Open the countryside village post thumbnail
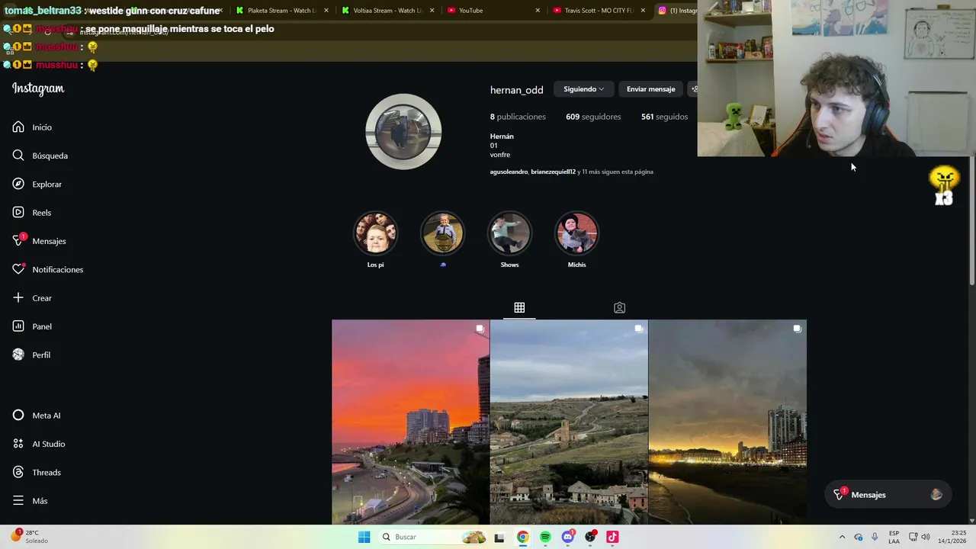This screenshot has width=976, height=549. point(569,422)
